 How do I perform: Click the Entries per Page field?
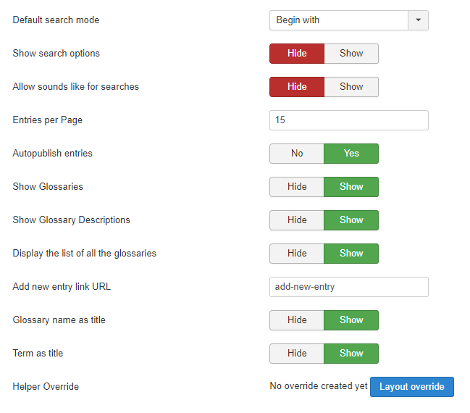point(348,120)
